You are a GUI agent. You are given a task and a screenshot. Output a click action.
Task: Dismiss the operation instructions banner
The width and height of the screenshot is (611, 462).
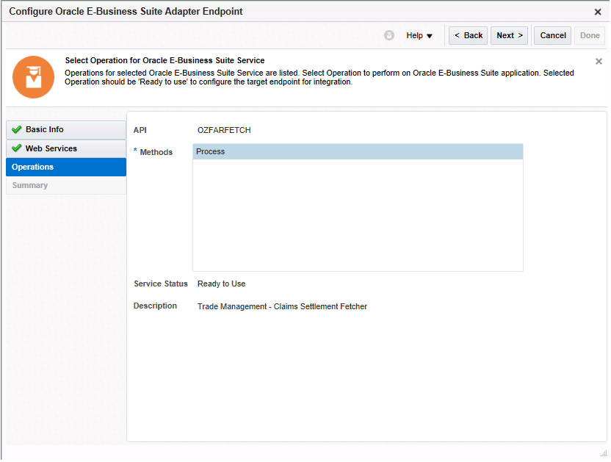tap(599, 61)
